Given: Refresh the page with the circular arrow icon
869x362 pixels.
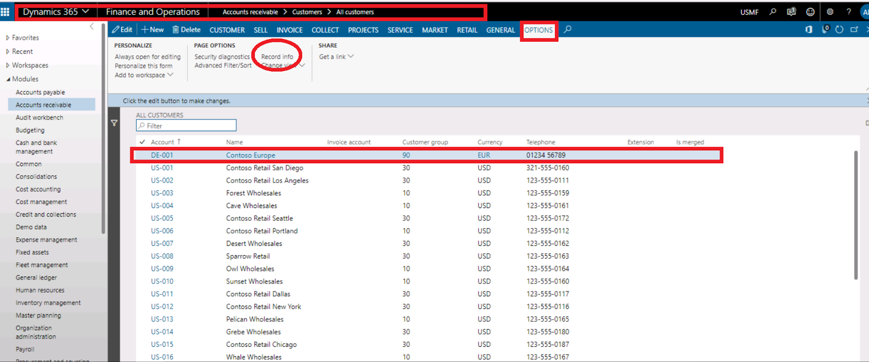Looking at the screenshot, I should coord(839,29).
